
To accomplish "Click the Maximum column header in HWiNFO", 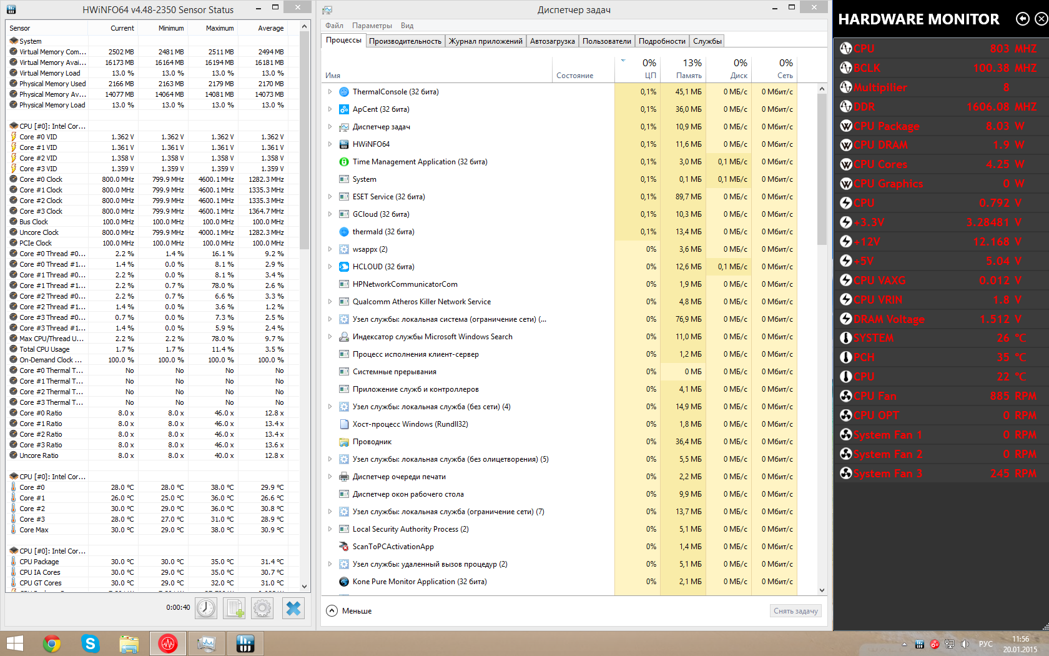I will pyautogui.click(x=214, y=28).
